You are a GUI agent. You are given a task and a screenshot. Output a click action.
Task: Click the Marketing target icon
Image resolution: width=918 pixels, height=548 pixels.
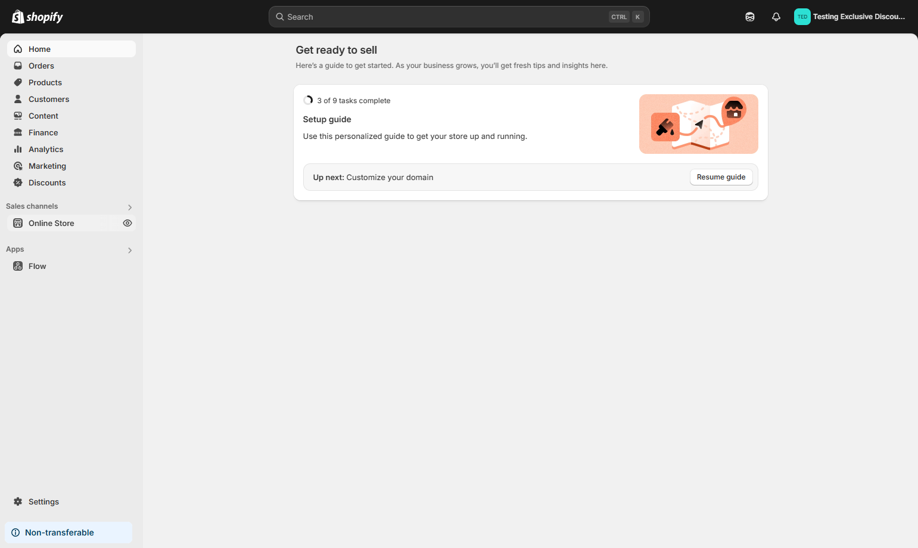pos(18,166)
